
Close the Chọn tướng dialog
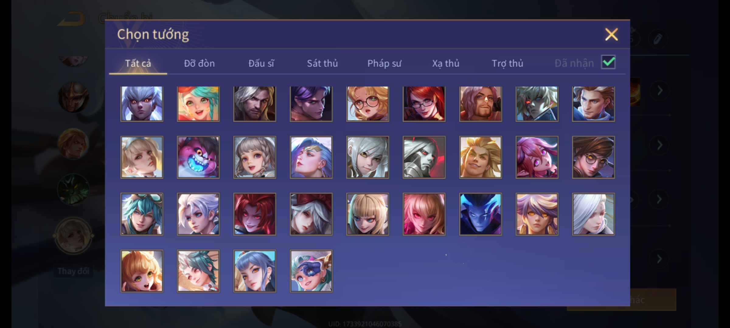click(x=611, y=34)
